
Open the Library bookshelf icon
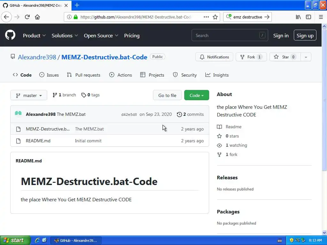(298, 17)
